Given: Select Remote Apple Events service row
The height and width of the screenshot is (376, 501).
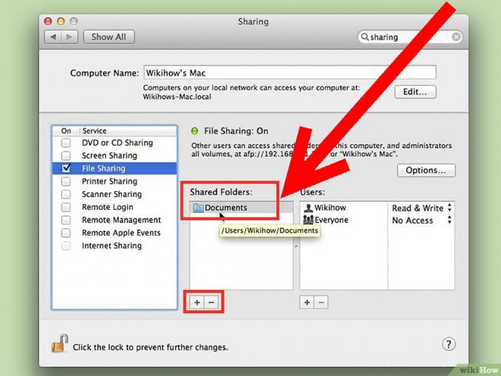Looking at the screenshot, I should (x=114, y=233).
